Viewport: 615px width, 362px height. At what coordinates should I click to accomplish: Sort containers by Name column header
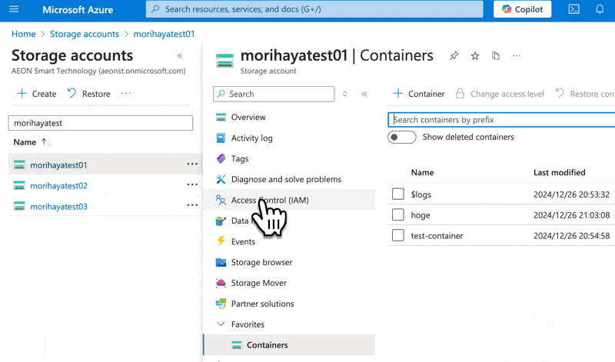[422, 173]
